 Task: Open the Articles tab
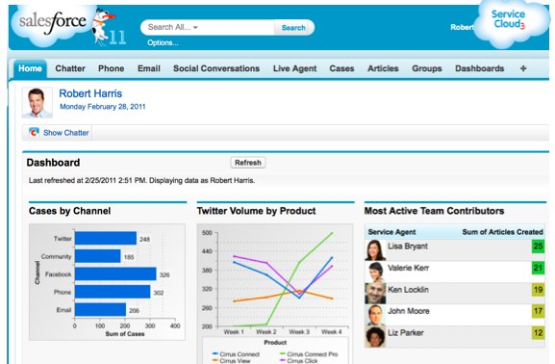pos(383,68)
